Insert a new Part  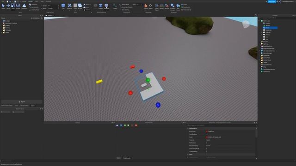point(63,6)
